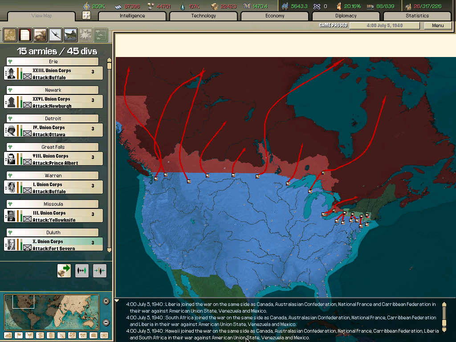Select the land units tank icon
456x342 pixels.
click(40, 35)
